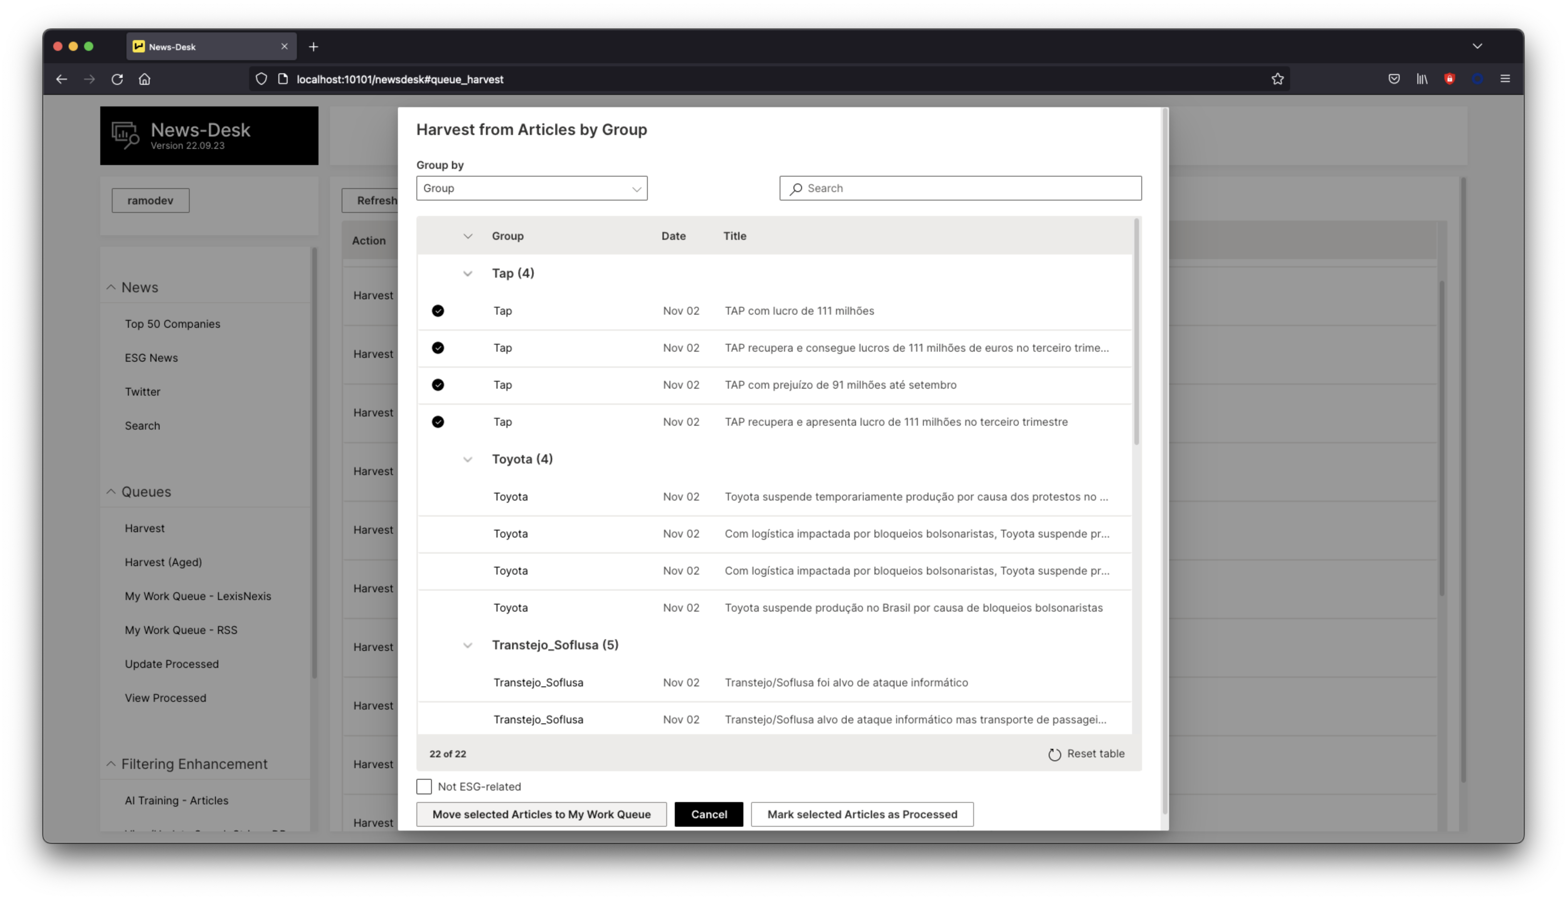Bookmark the page via the star icon
Image resolution: width=1567 pixels, height=900 pixels.
(x=1278, y=79)
